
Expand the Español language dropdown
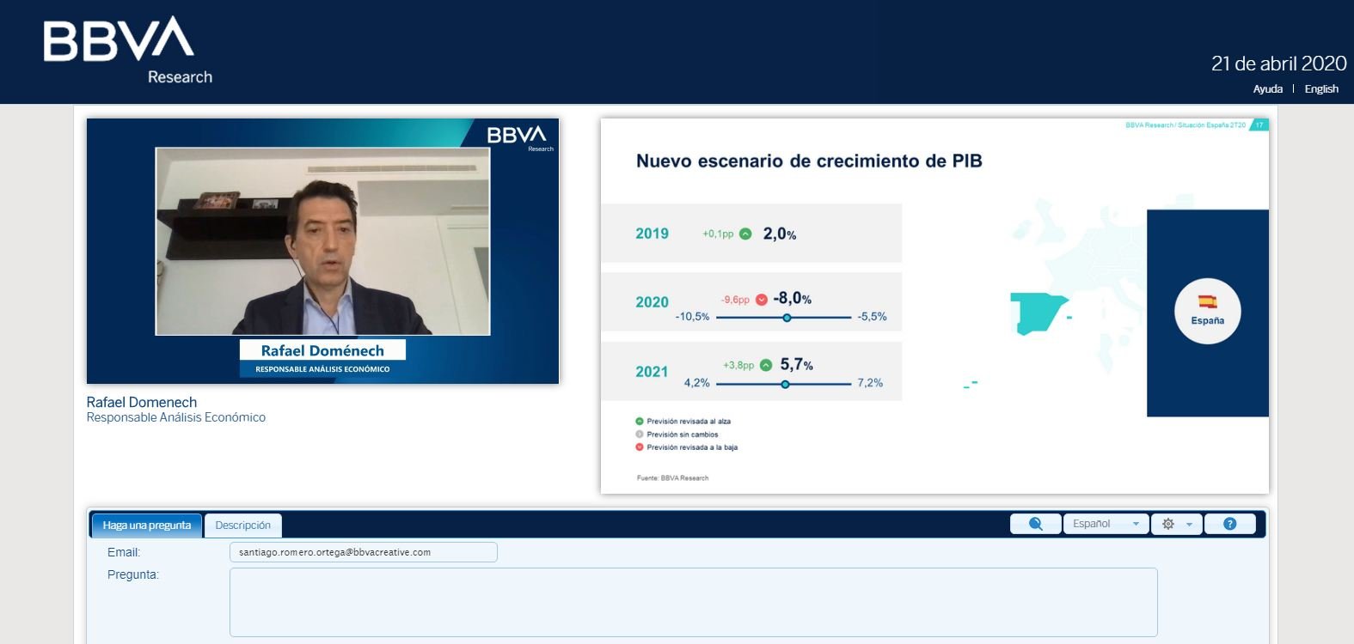(1106, 524)
